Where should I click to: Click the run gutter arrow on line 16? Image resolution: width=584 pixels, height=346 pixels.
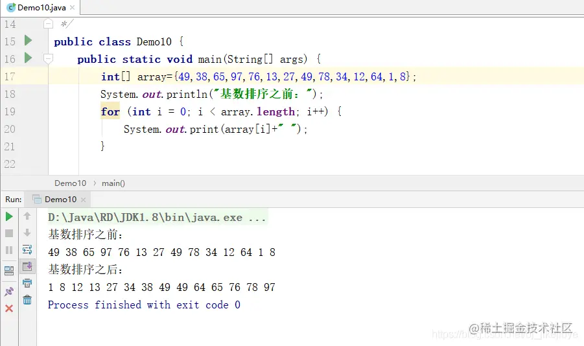29,58
